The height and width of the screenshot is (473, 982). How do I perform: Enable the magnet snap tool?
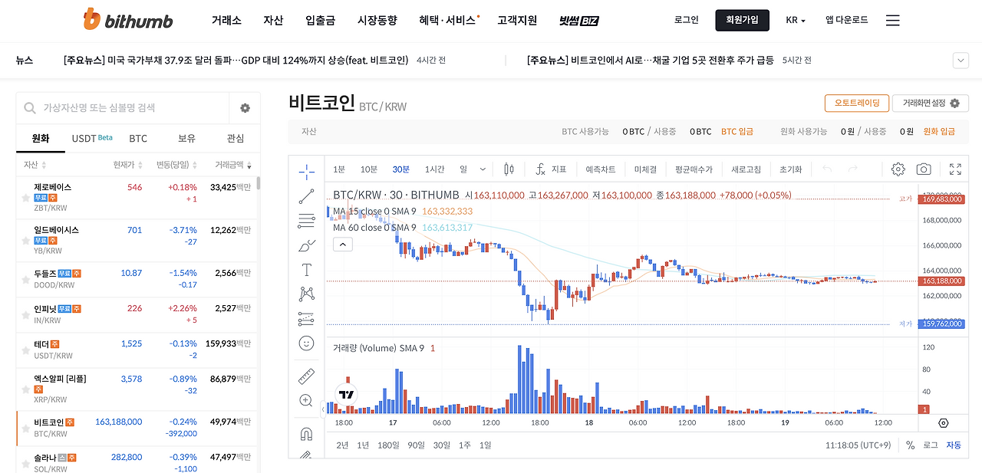(x=306, y=433)
